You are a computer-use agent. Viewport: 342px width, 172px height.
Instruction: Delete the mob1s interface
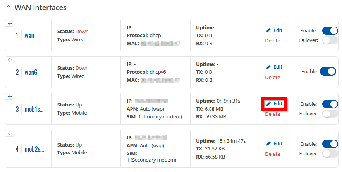(x=273, y=114)
